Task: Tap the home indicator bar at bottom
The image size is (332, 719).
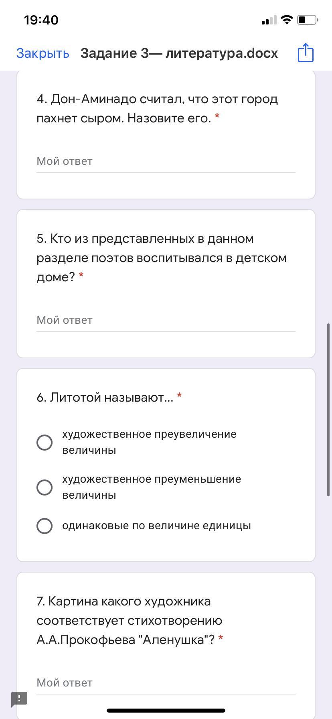Action: pos(166,711)
